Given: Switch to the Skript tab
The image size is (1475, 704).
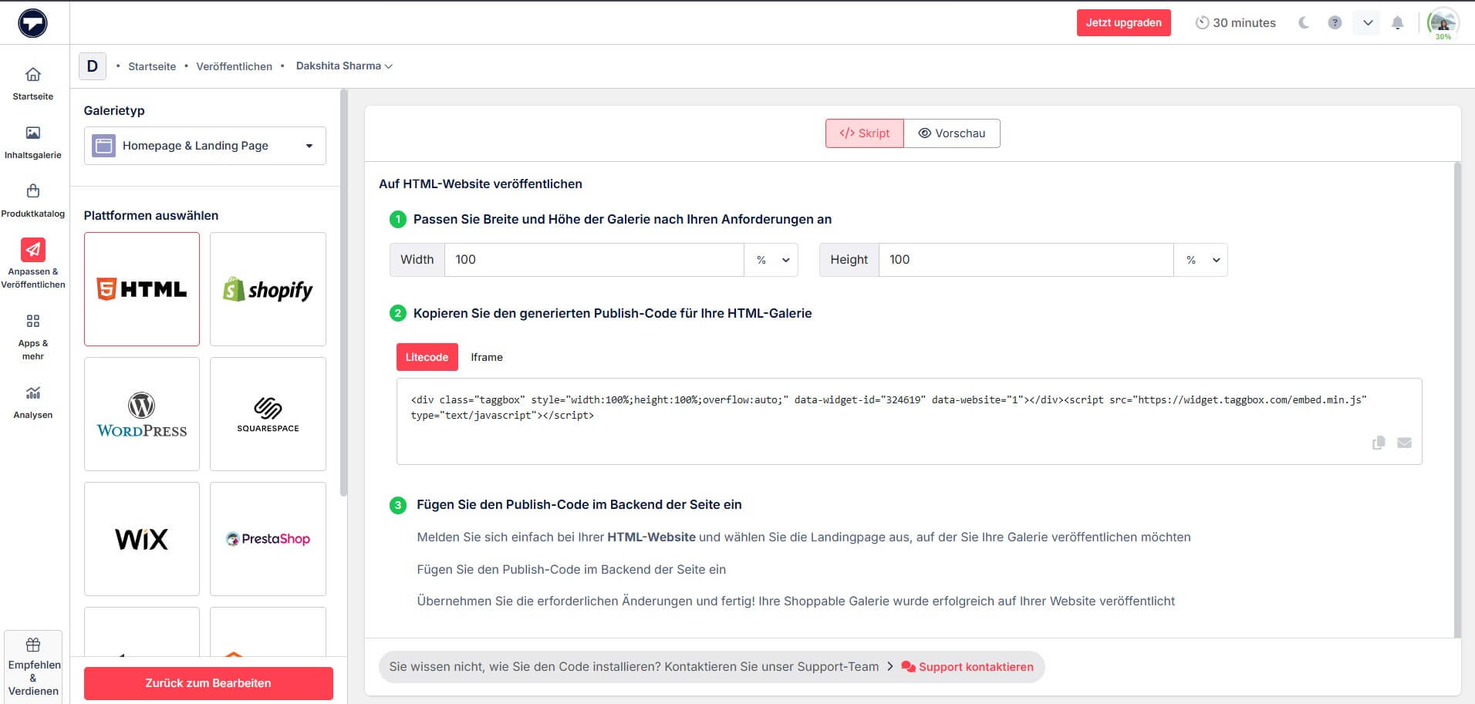Looking at the screenshot, I should [864, 133].
